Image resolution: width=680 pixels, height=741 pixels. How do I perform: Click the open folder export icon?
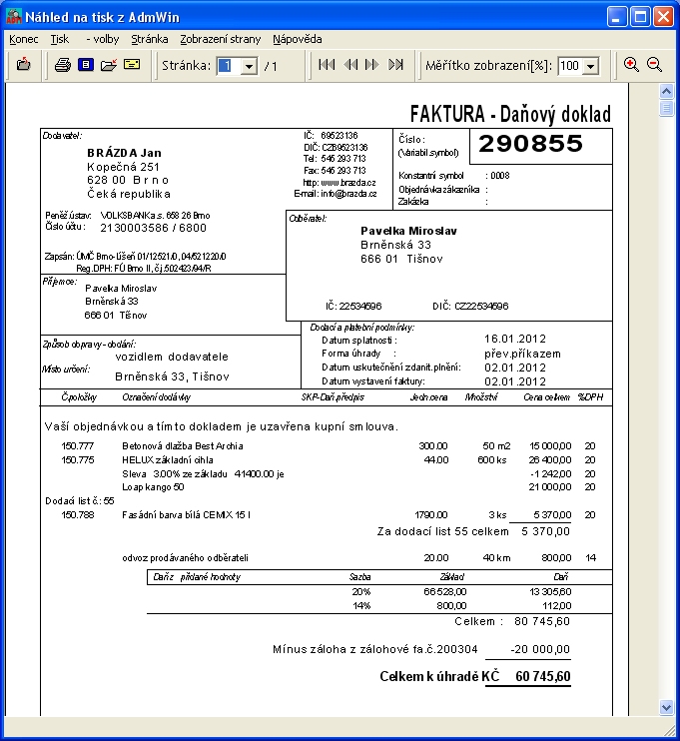[x=109, y=65]
